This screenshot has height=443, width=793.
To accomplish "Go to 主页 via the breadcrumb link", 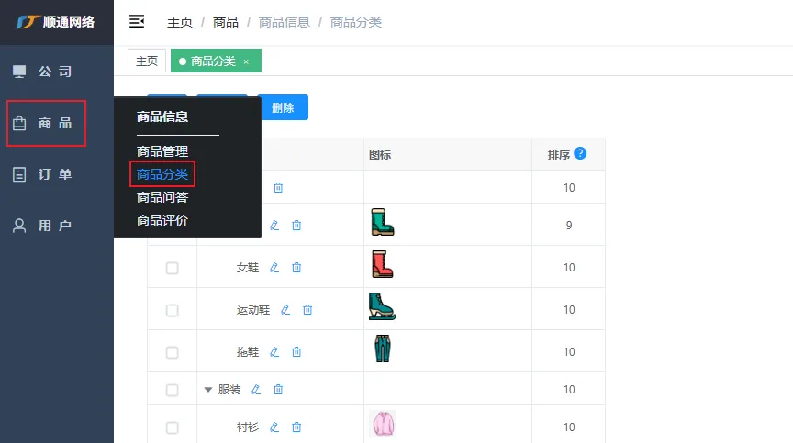I will point(180,22).
